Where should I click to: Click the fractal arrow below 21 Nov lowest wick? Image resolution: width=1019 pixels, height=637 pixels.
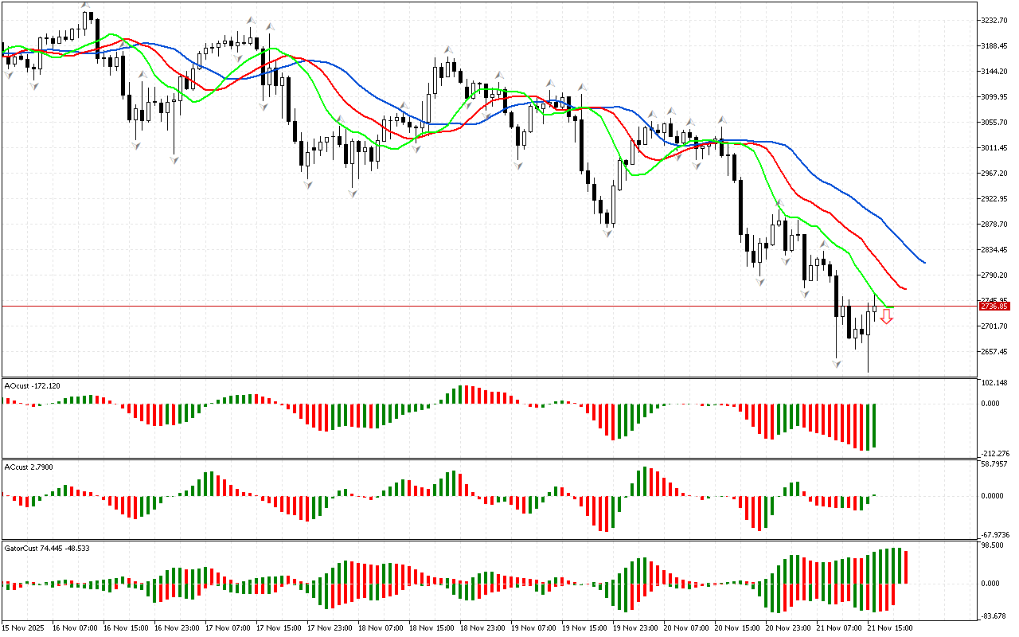[837, 363]
